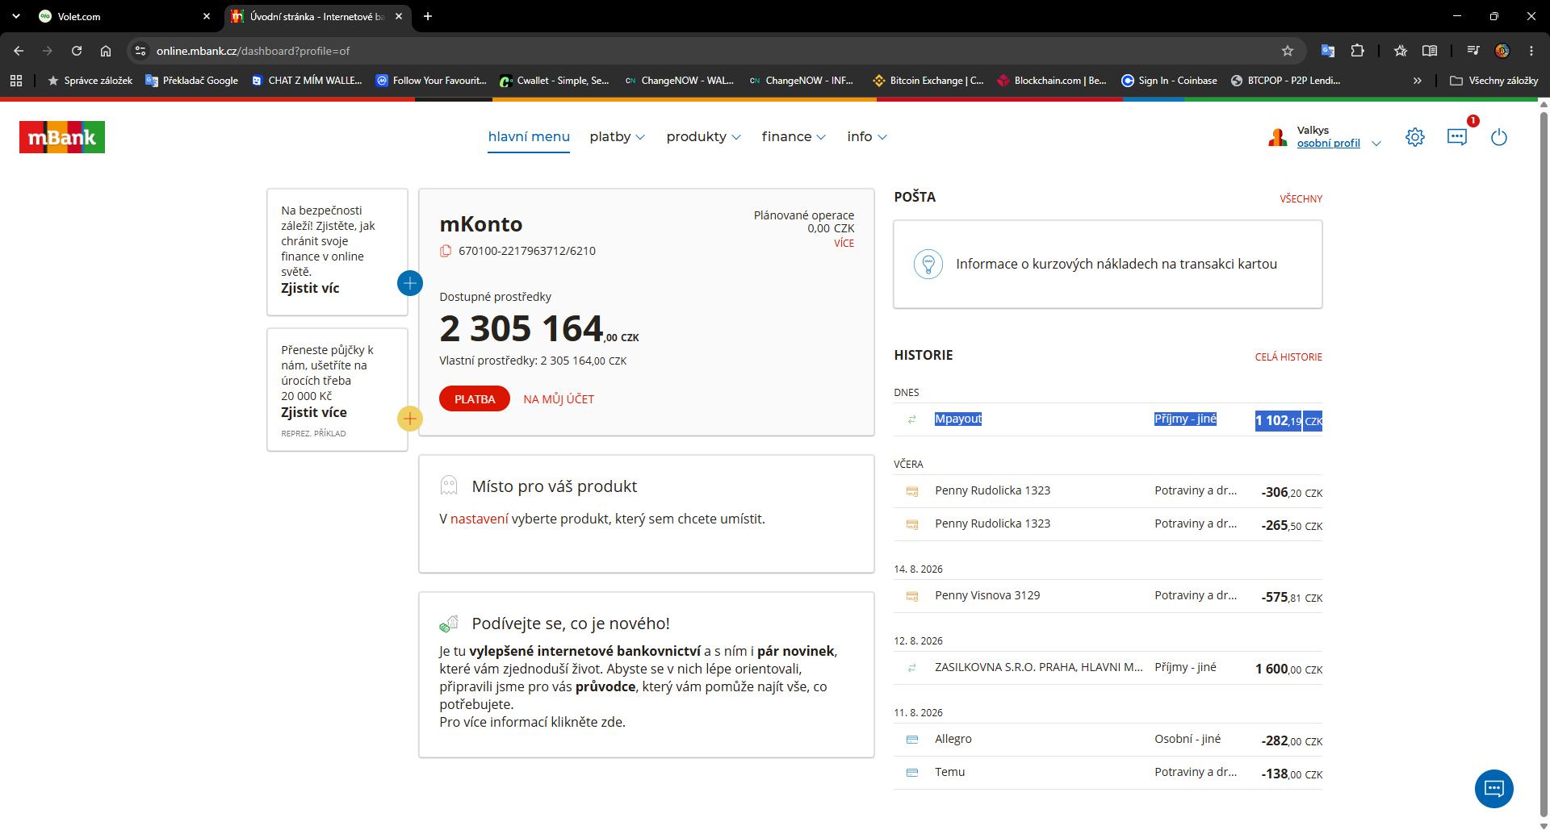
Task: Open Sign In - Coinbase bookmark
Action: 1169,81
